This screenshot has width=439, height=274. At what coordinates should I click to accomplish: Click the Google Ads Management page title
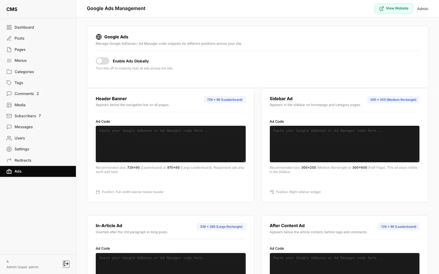[116, 9]
